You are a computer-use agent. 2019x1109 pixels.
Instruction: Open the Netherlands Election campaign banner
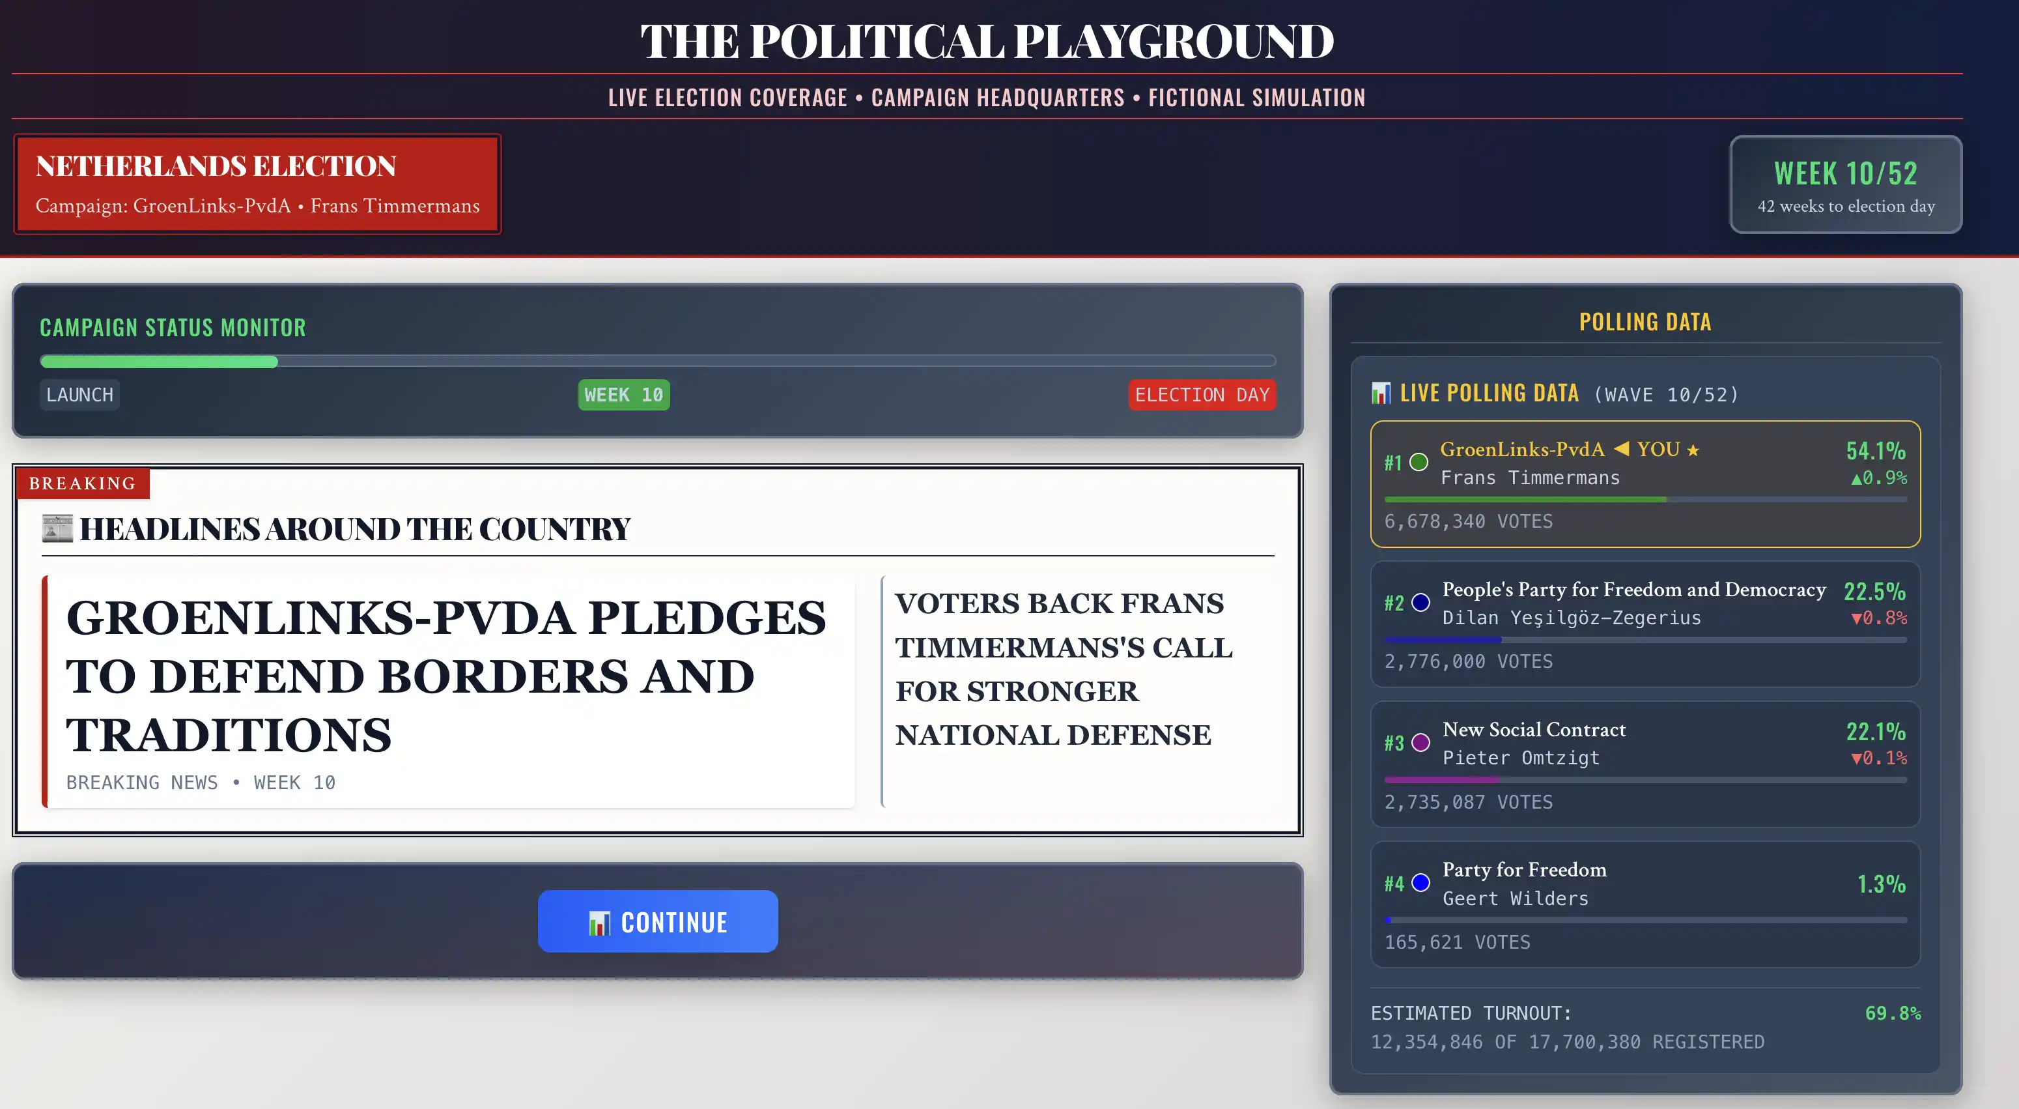(257, 184)
